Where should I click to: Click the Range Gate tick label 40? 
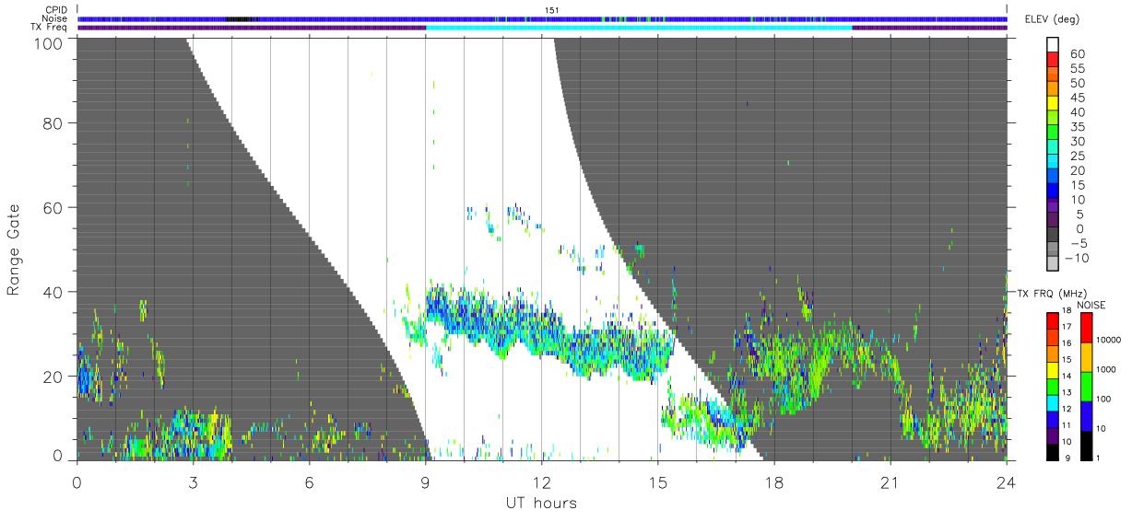point(53,292)
